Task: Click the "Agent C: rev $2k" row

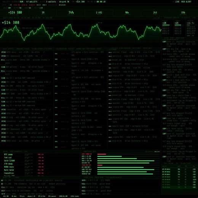Action: coord(80,72)
